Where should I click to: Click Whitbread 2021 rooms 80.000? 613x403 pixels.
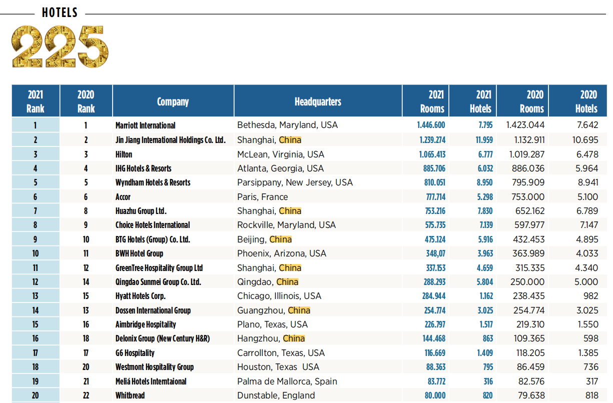coord(436,395)
